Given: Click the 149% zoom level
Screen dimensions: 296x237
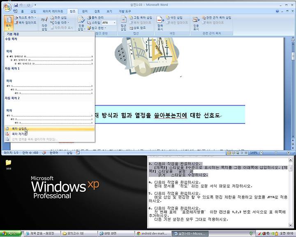Looking at the screenshot, I should (254, 153).
